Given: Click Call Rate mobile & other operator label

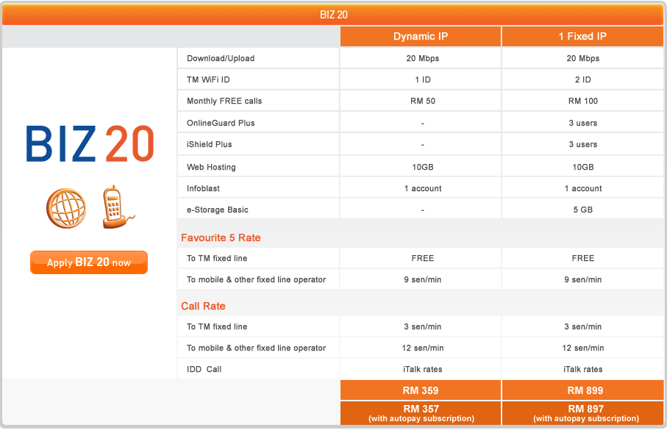Looking at the screenshot, I should click(256, 348).
